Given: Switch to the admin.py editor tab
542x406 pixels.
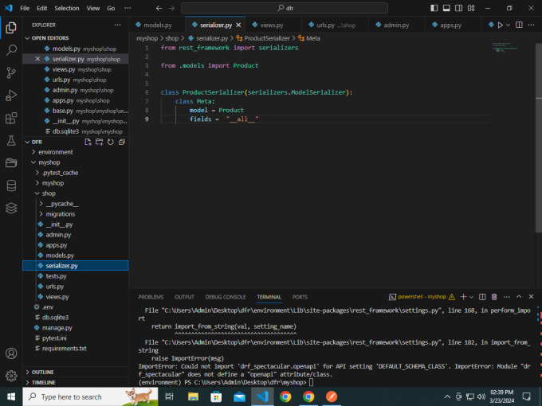Looking at the screenshot, I should [396, 25].
